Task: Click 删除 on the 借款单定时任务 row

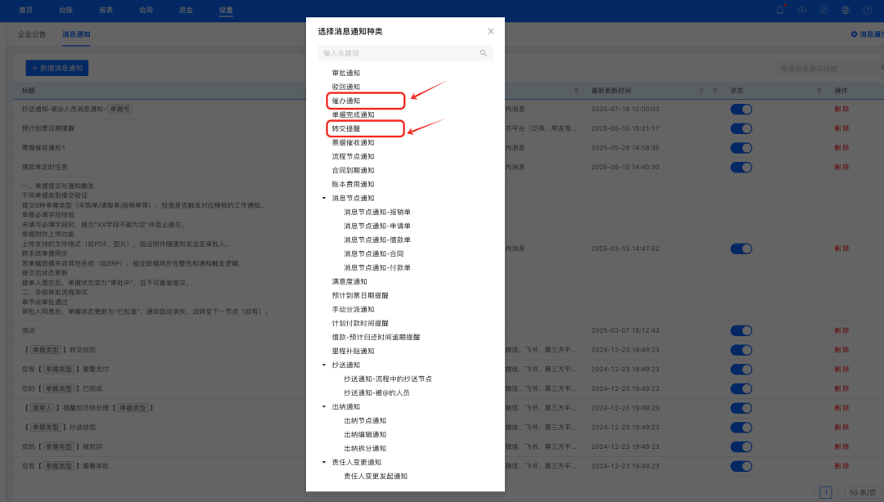Action: click(x=842, y=167)
